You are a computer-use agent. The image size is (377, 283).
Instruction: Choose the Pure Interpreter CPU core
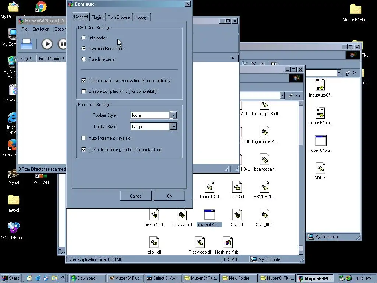84,59
